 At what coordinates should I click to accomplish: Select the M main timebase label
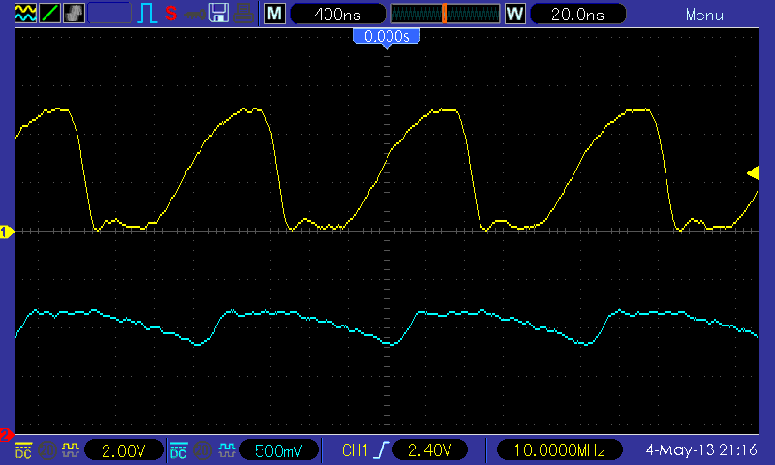(x=275, y=14)
